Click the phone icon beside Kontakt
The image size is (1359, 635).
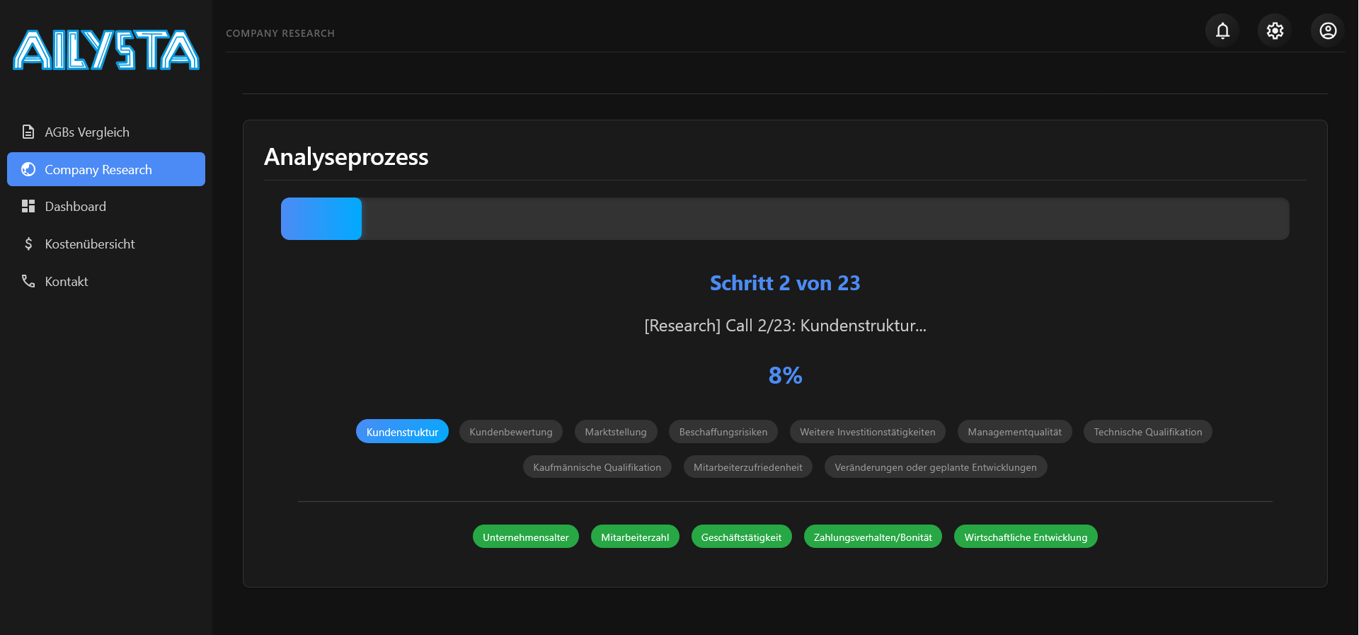coord(28,282)
